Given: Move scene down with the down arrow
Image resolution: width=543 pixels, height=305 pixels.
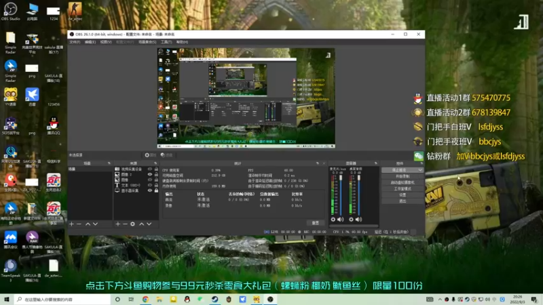Looking at the screenshot, I should coord(95,224).
